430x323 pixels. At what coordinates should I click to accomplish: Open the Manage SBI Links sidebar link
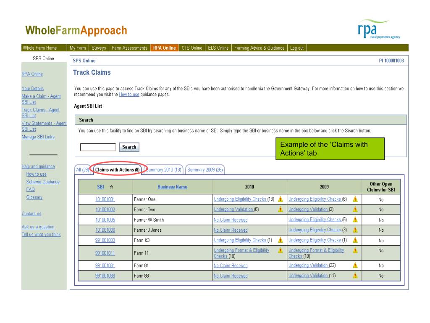point(38,137)
